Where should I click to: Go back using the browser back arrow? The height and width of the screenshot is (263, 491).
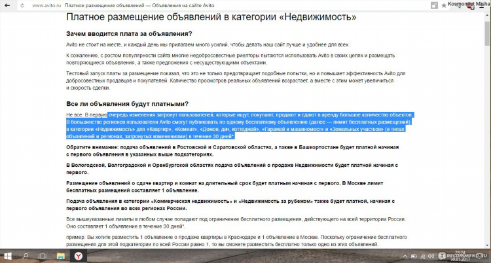click(7, 6)
